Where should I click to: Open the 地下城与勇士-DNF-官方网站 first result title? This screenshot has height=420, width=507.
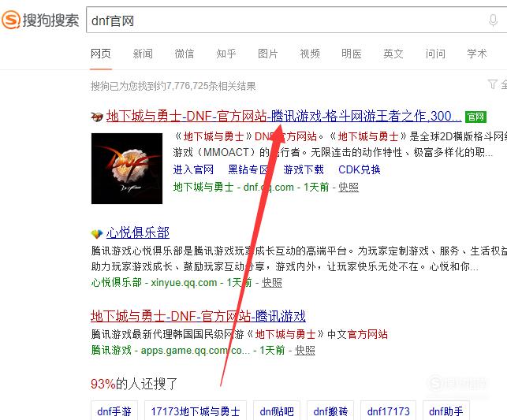click(x=284, y=116)
